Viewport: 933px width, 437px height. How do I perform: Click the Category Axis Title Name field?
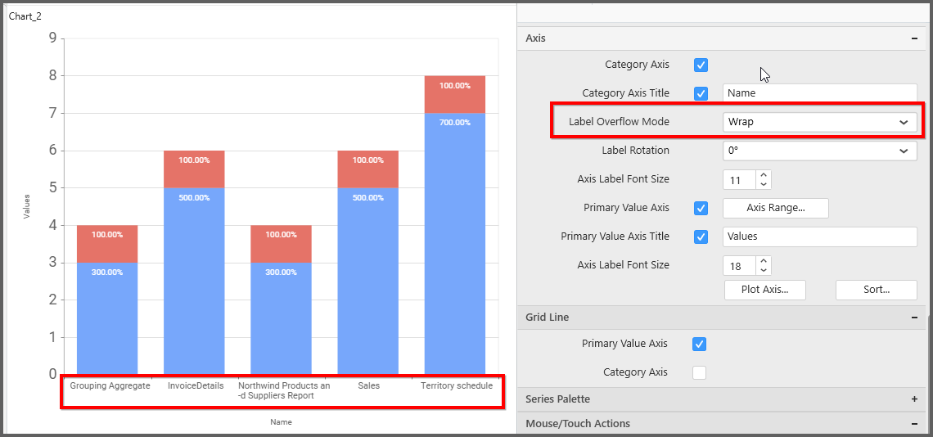coord(819,93)
